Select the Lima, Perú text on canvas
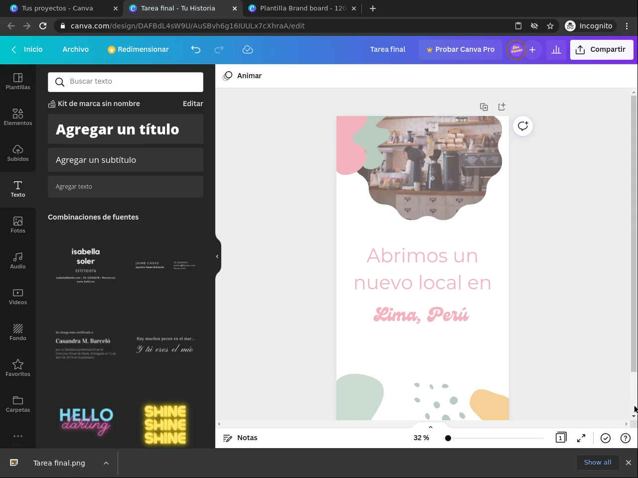The image size is (638, 478). click(x=422, y=315)
